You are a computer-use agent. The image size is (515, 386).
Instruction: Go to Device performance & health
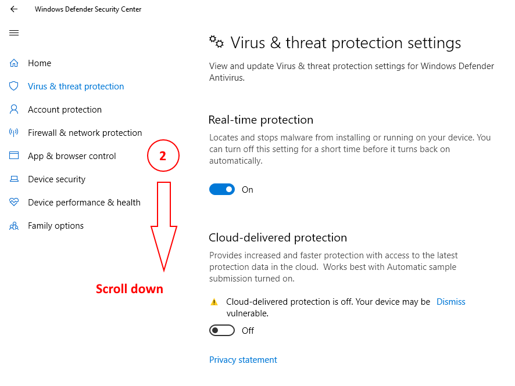click(84, 203)
